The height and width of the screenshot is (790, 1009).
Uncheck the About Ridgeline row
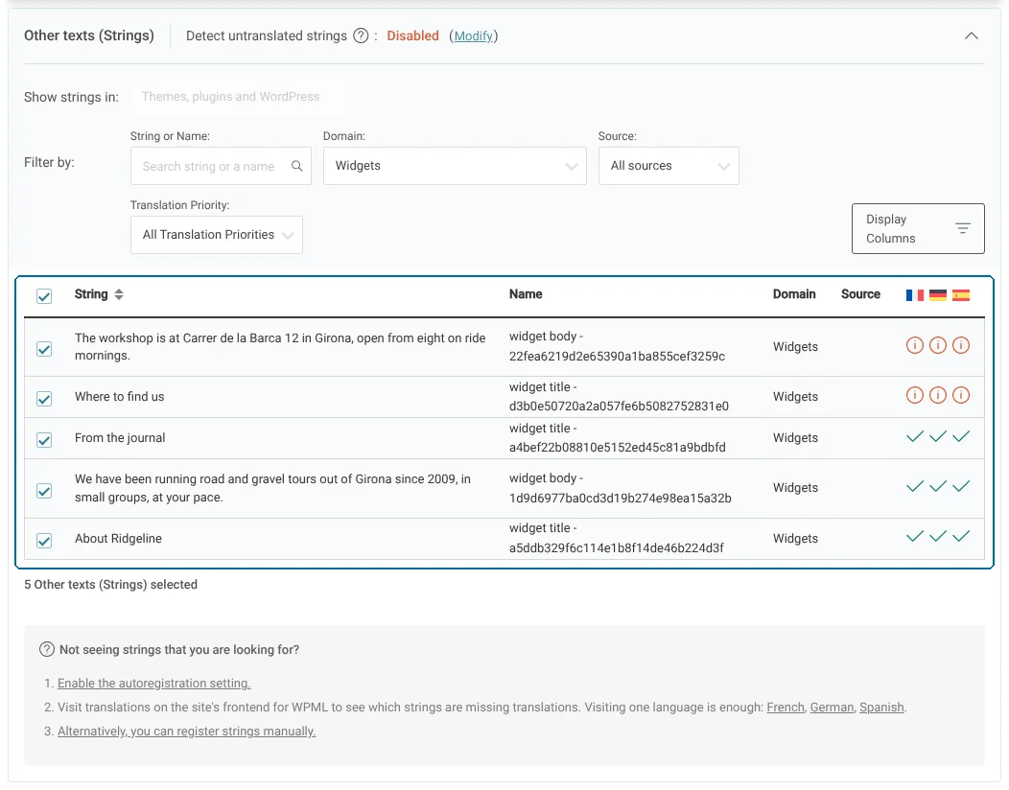(x=44, y=541)
